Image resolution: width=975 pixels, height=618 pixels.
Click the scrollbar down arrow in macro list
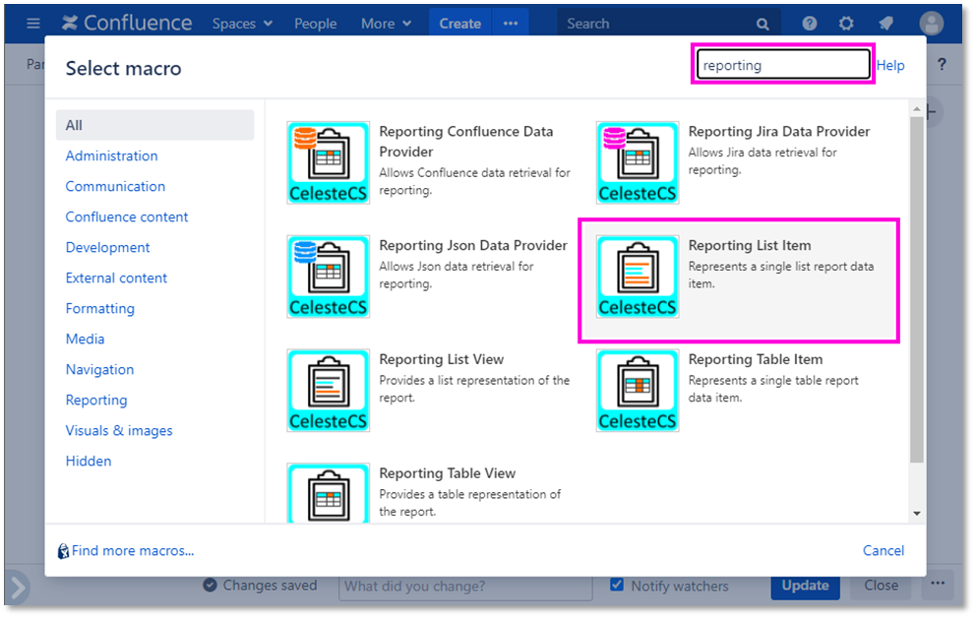click(x=917, y=514)
